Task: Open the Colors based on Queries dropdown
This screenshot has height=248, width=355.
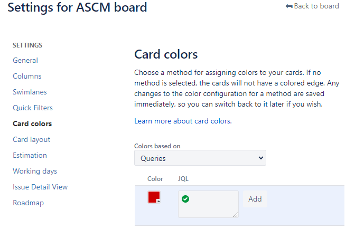Action: 200,158
